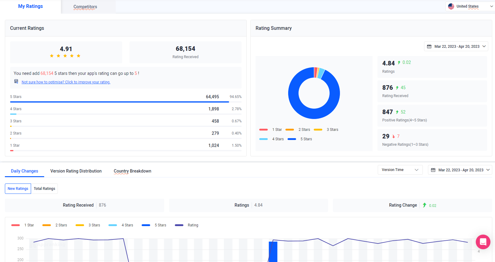
Task: Click the 68,154 rating received total
Action: pos(186,49)
